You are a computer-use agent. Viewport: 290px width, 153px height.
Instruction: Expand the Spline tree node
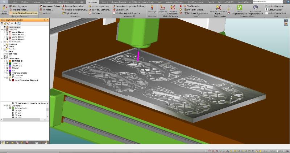(2, 47)
